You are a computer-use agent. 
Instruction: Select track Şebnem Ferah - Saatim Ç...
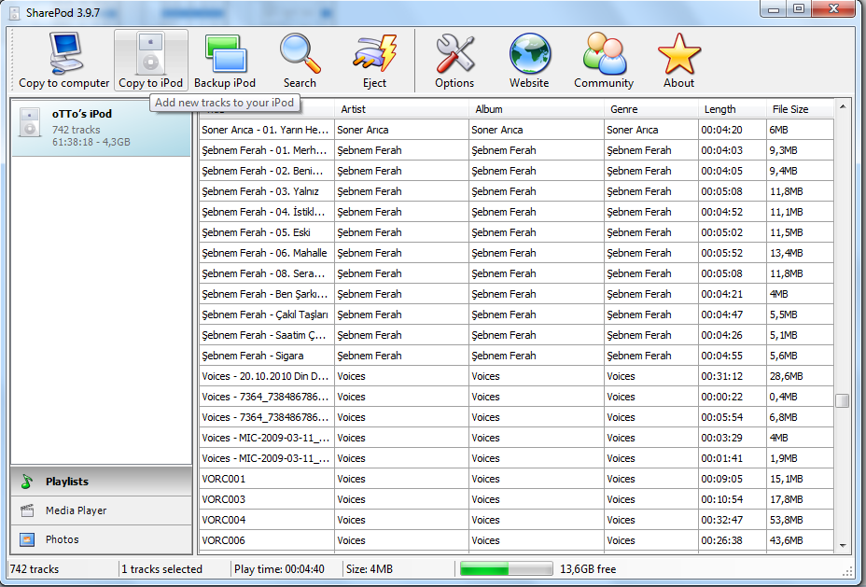[x=516, y=335]
